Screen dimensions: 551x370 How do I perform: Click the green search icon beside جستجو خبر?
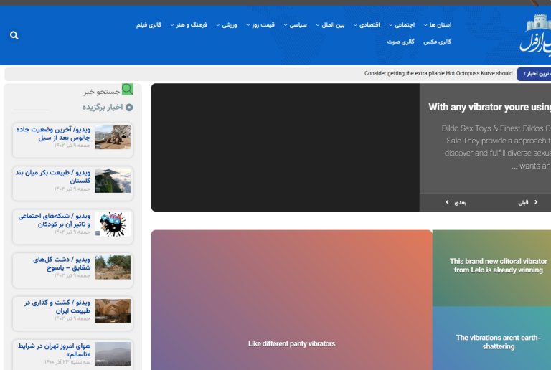pyautogui.click(x=127, y=89)
